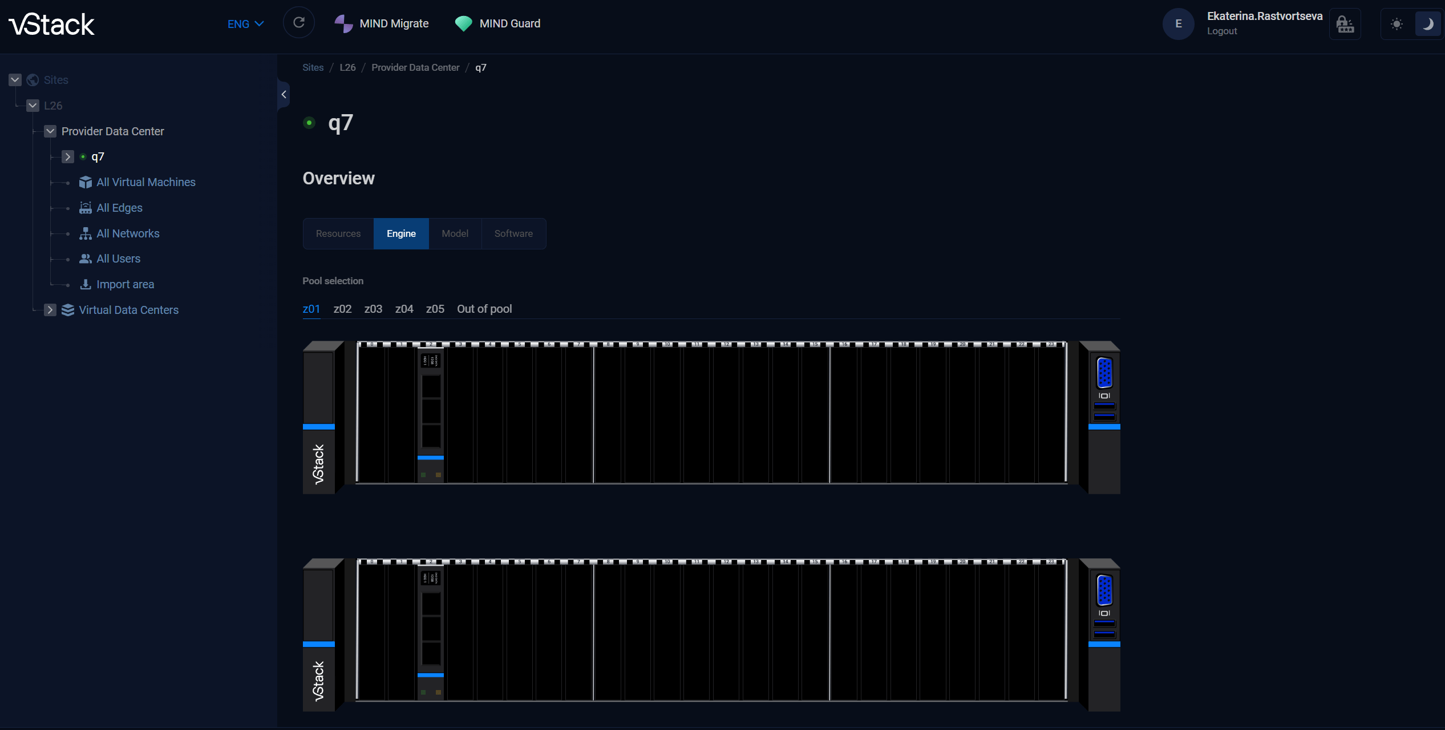1445x730 pixels.
Task: Switch to the Resources tab
Action: click(x=338, y=233)
